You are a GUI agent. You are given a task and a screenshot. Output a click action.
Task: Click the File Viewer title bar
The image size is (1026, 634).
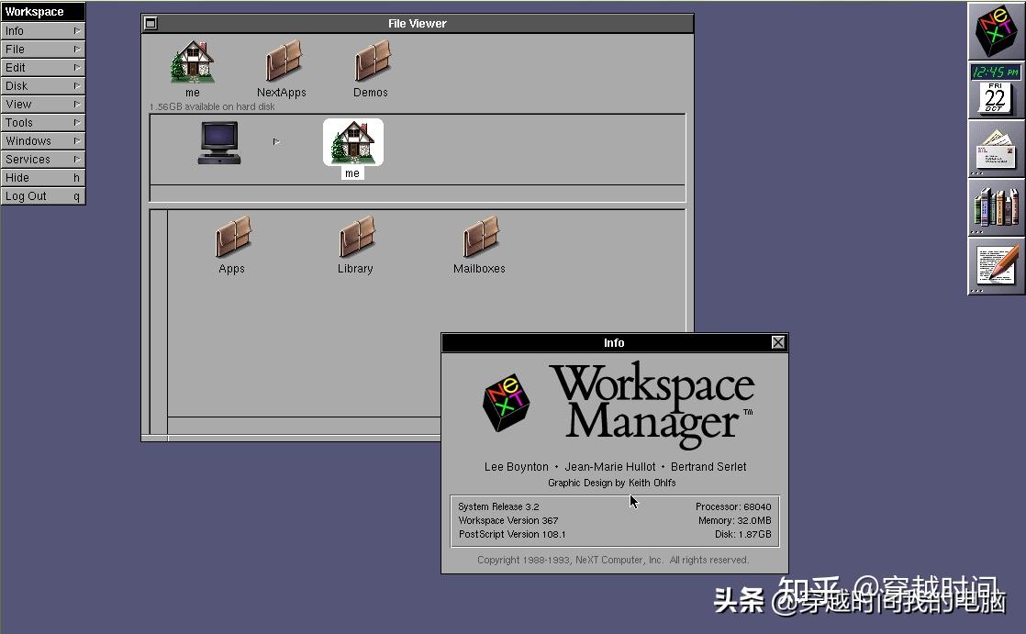pyautogui.click(x=418, y=24)
